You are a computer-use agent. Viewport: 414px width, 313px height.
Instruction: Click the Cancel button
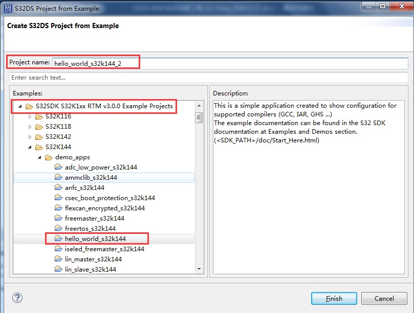point(384,298)
